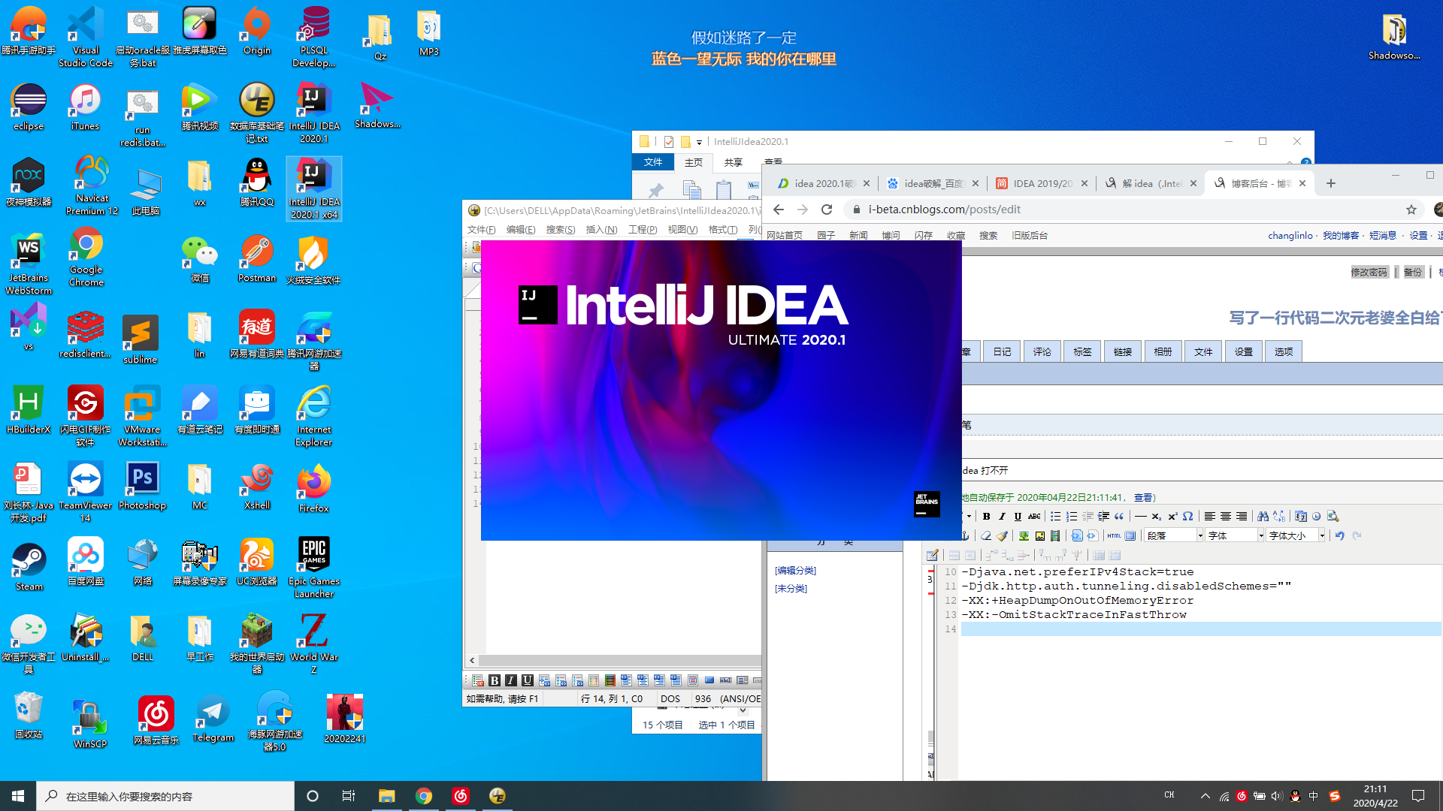
Task: Select 主页 tab in File Explorer
Action: pos(694,162)
